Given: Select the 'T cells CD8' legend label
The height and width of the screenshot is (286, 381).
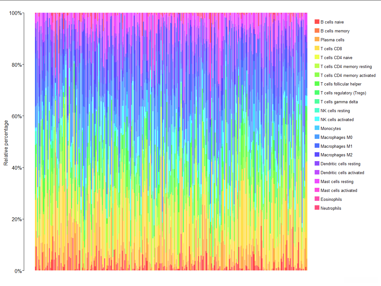Looking at the screenshot, I should pos(331,49).
